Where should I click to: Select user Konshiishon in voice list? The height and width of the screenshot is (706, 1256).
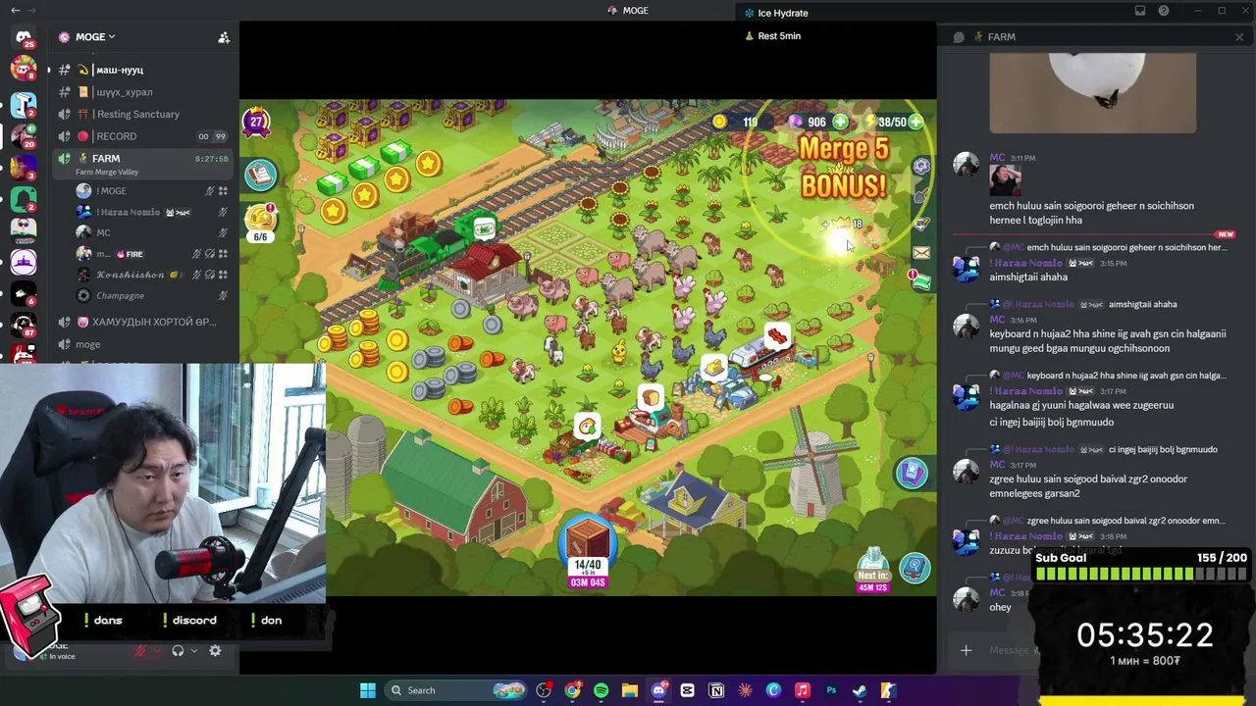[x=152, y=275]
